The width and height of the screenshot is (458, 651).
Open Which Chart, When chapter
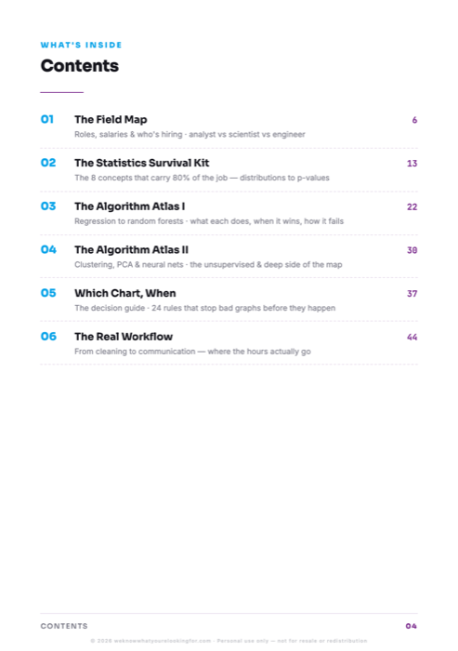click(125, 293)
